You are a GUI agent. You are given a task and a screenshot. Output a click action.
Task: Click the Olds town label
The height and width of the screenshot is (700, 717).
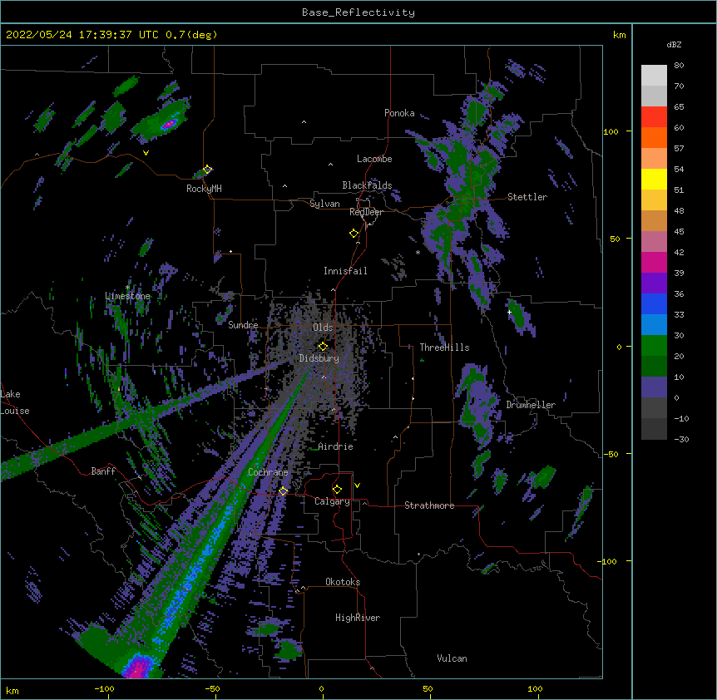point(323,328)
